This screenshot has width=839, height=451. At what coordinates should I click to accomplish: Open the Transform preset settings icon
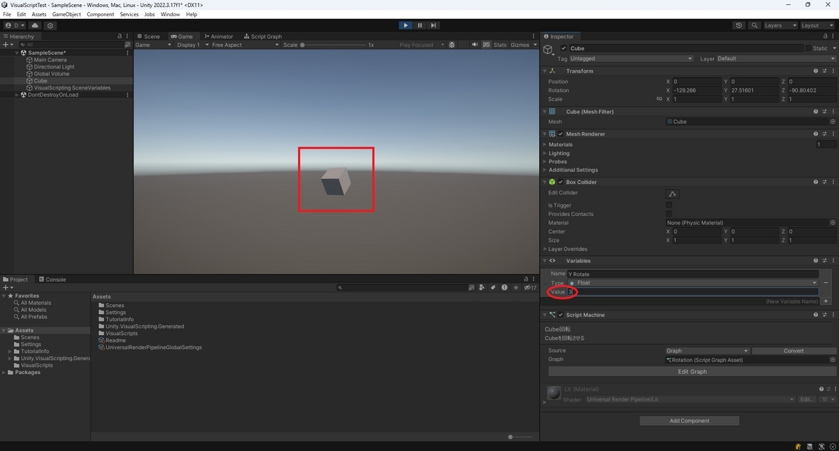824,71
